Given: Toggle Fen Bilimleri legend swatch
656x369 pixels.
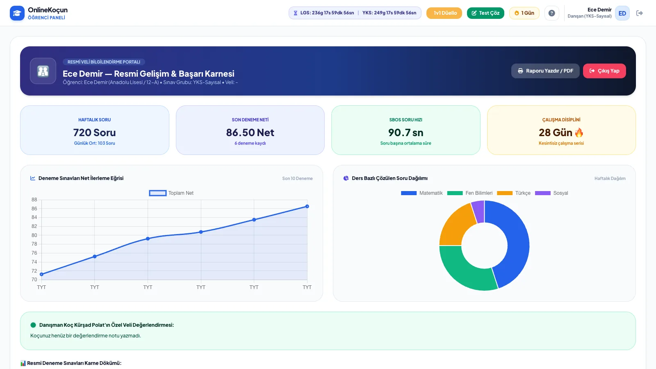Looking at the screenshot, I should point(455,193).
